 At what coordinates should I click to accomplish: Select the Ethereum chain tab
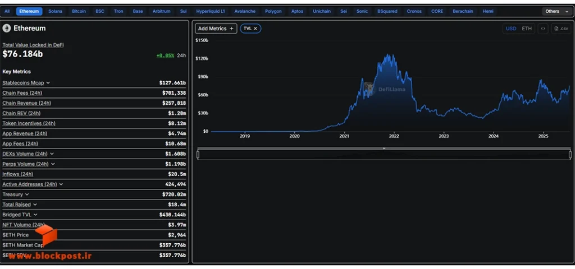(29, 11)
